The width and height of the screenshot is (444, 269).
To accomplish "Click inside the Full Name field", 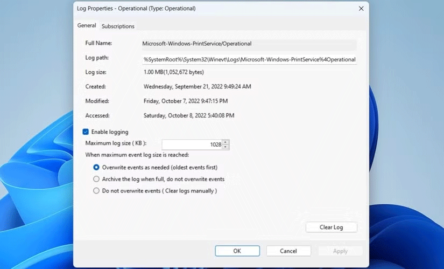I will 248,44.
